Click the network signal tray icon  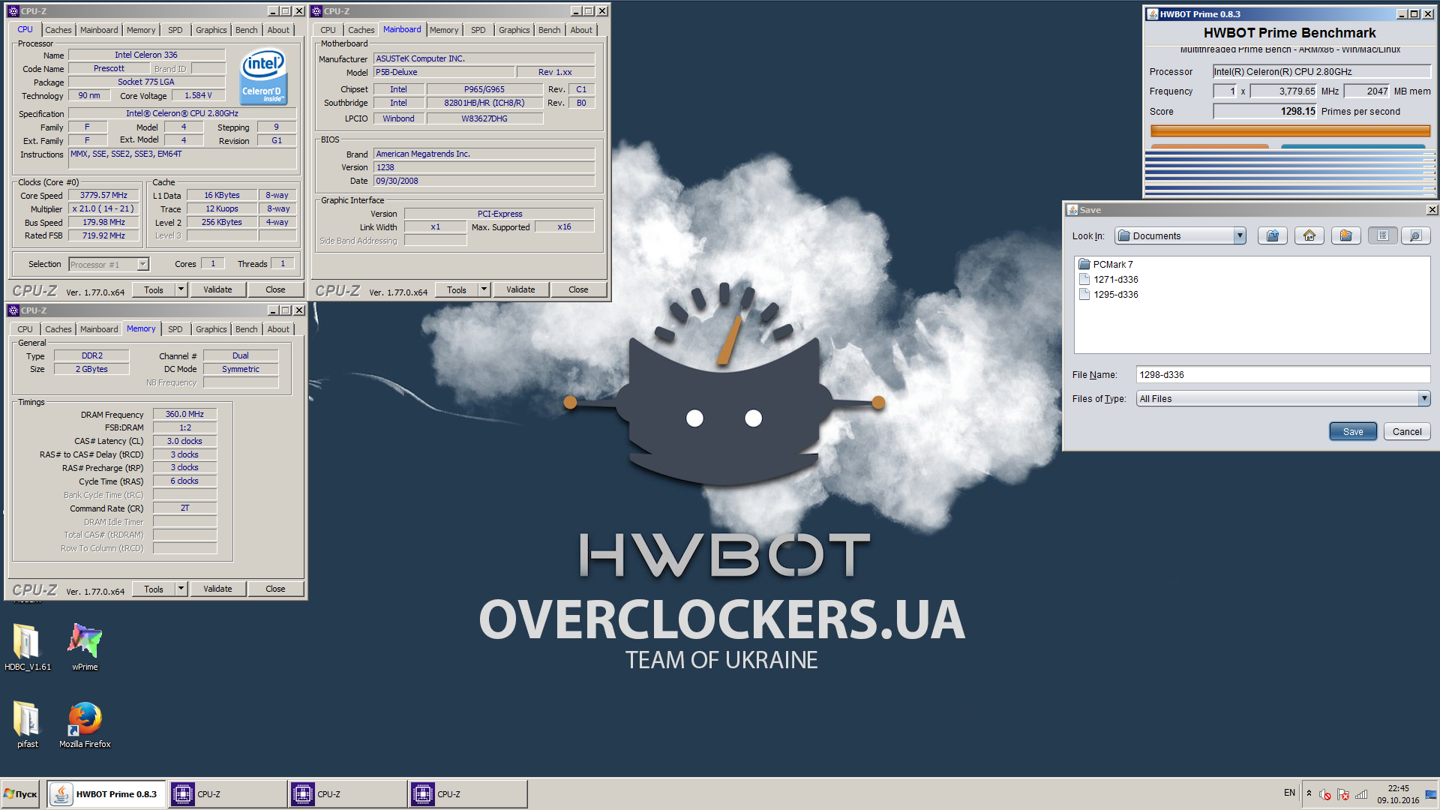coord(1361,794)
